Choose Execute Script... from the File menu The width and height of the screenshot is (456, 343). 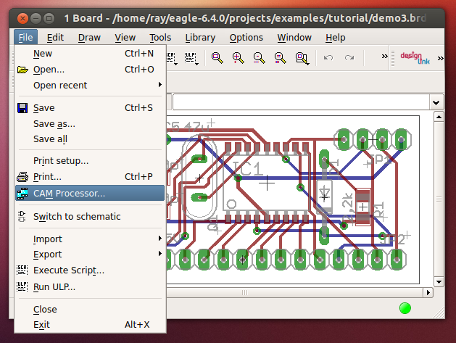(90, 270)
